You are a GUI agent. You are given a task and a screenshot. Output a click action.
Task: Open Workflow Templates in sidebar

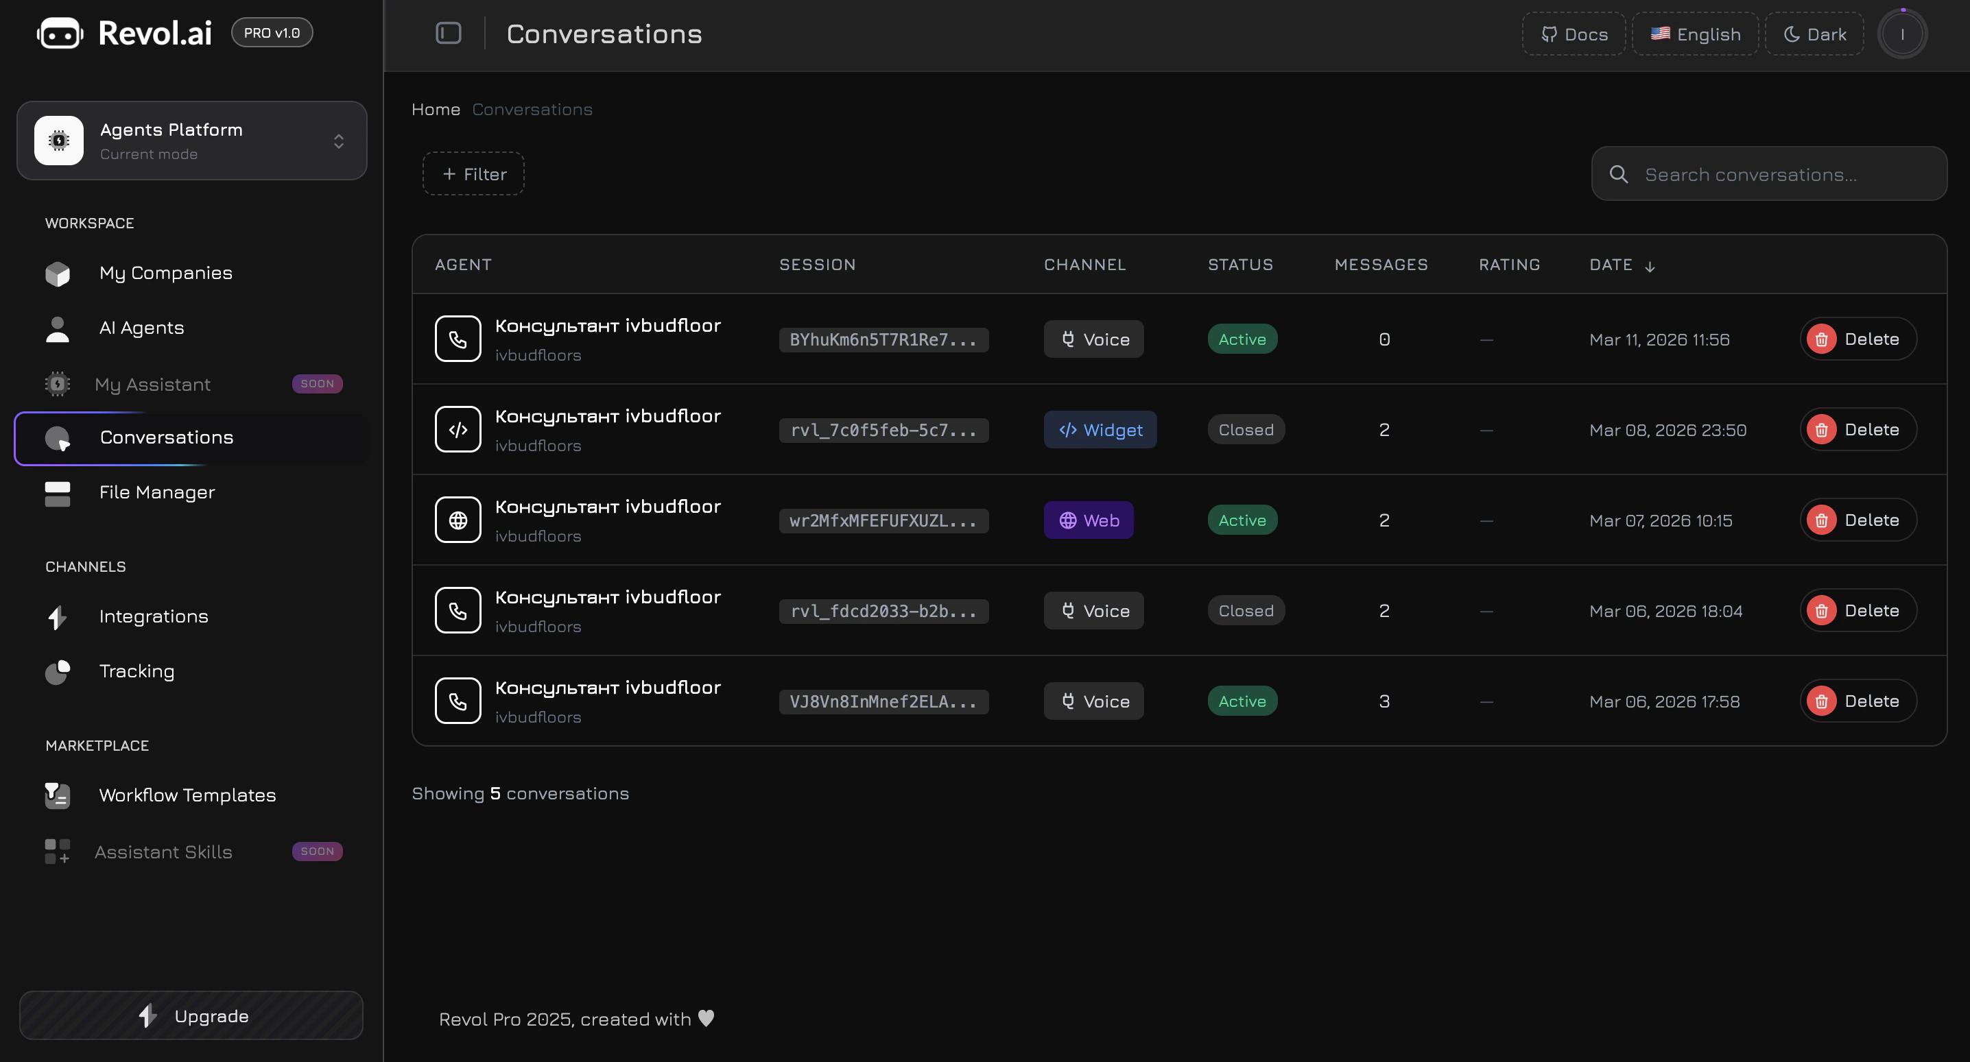click(x=191, y=795)
